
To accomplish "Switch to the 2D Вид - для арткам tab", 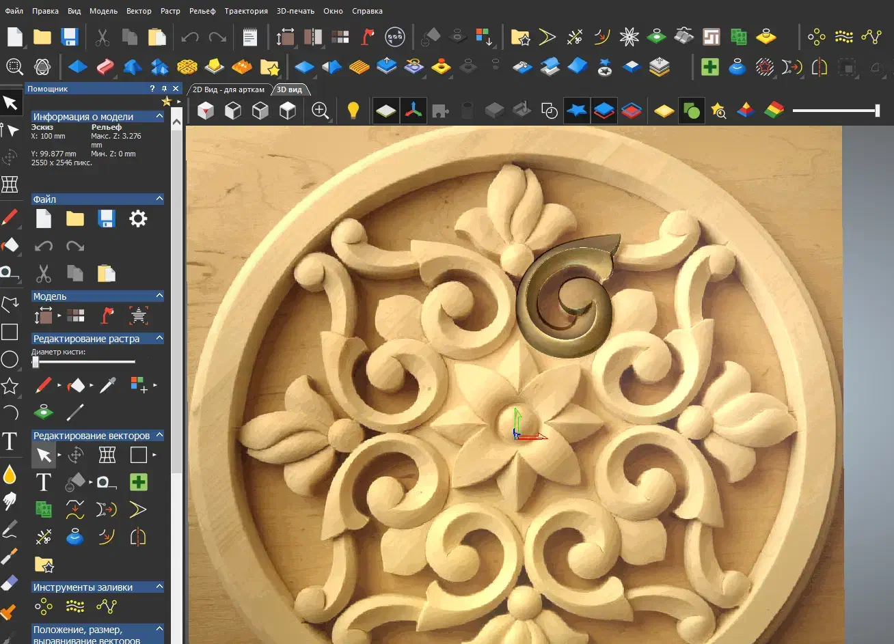I will point(228,89).
